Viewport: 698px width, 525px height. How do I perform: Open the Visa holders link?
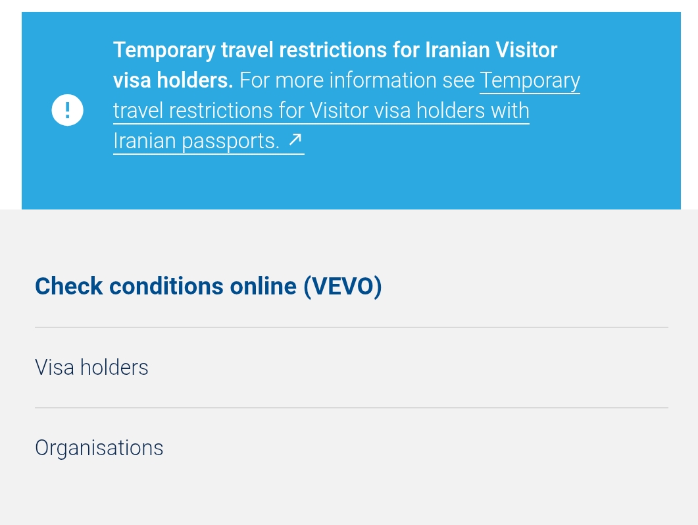91,367
